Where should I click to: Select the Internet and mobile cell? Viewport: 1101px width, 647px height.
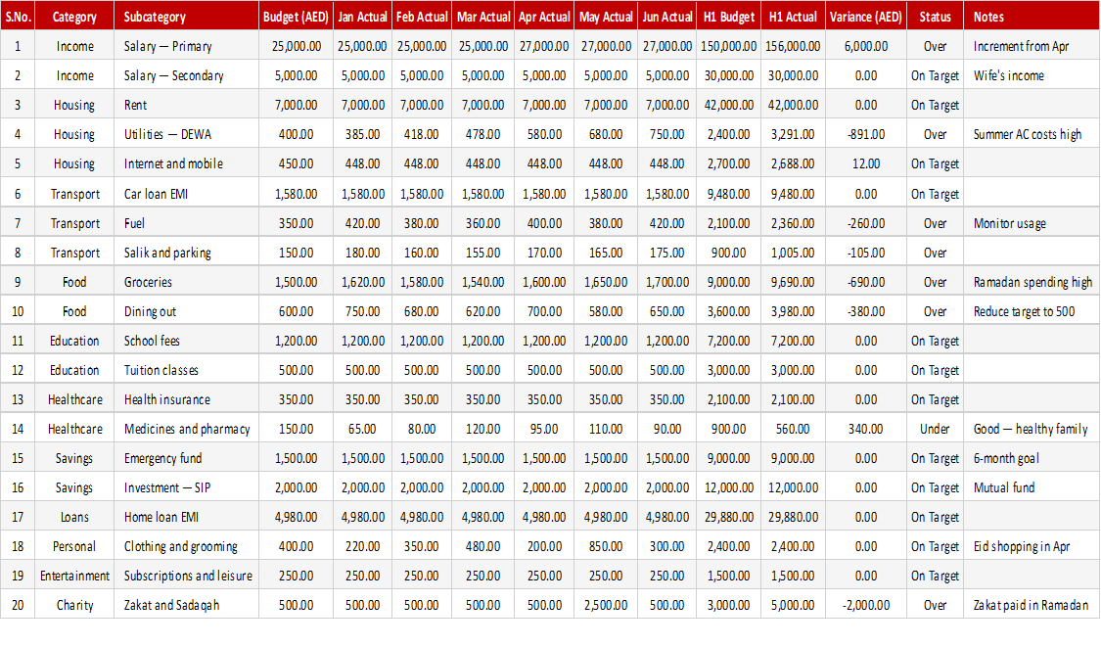[186, 164]
